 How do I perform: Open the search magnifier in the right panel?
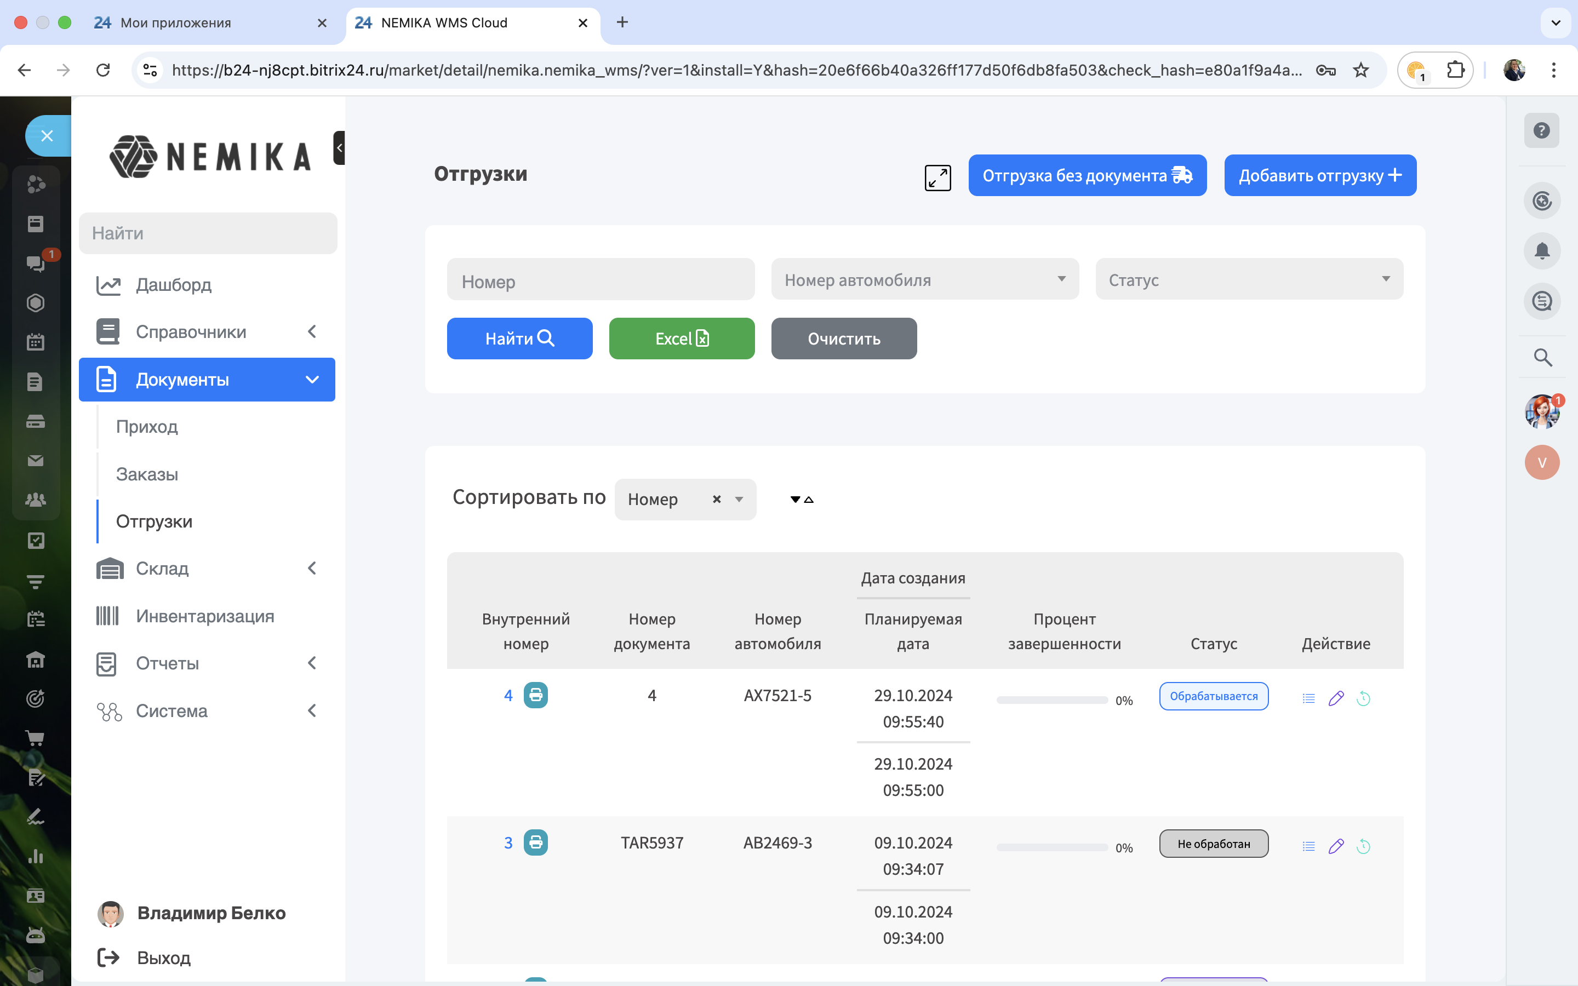coord(1541,357)
